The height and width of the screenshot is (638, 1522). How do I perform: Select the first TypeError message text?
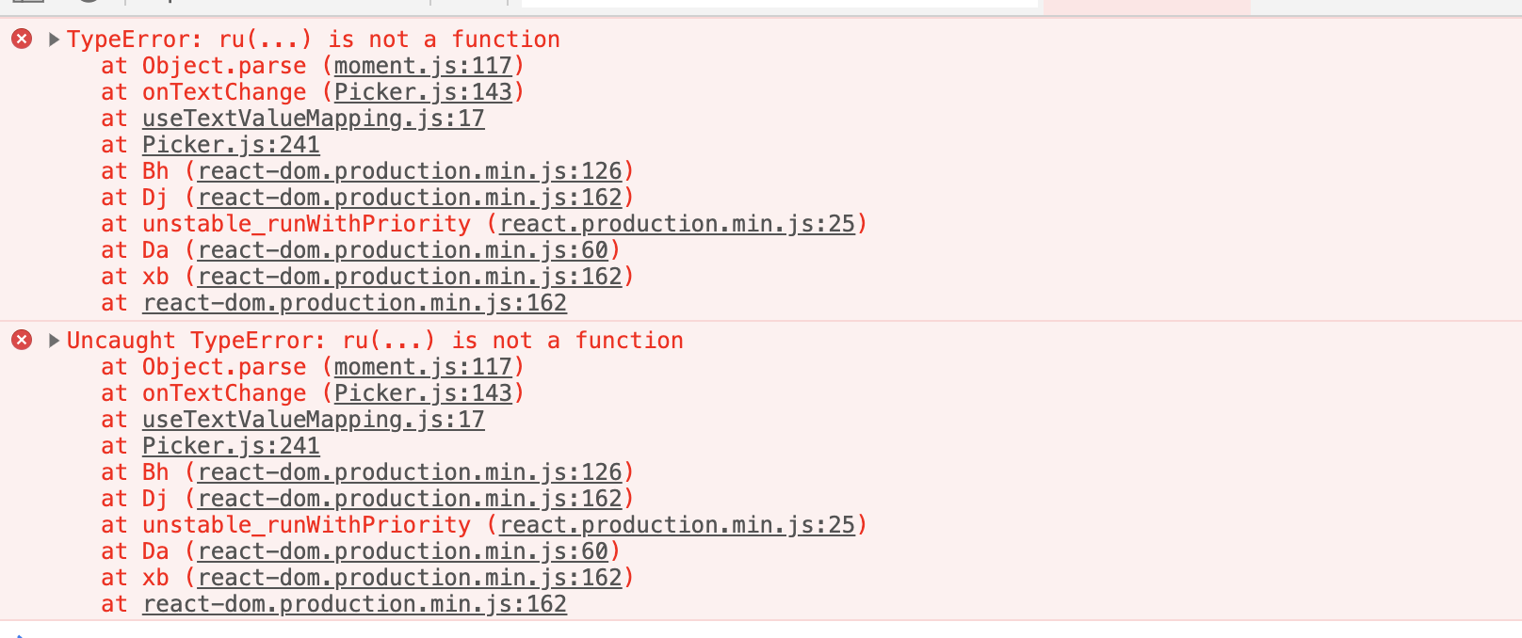[x=311, y=39]
